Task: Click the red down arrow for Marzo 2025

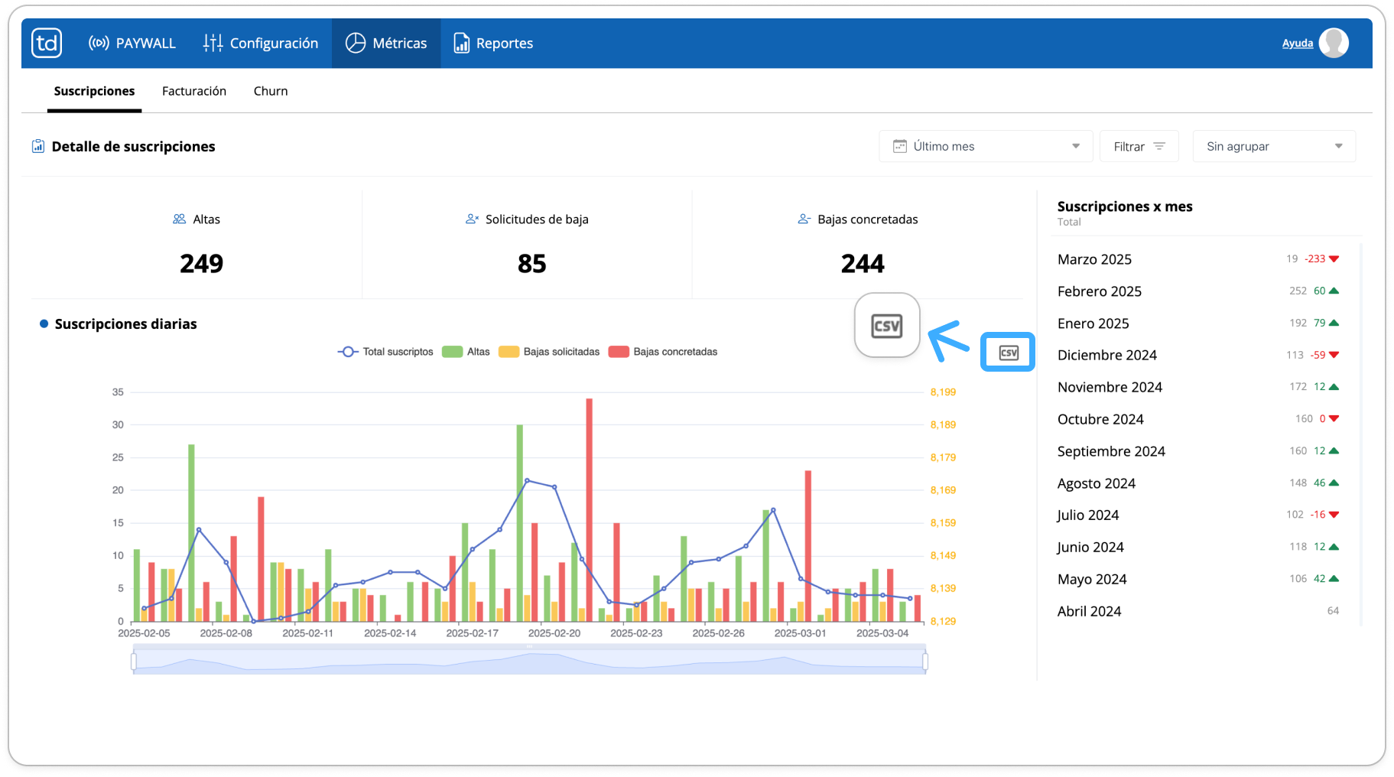Action: pos(1334,259)
